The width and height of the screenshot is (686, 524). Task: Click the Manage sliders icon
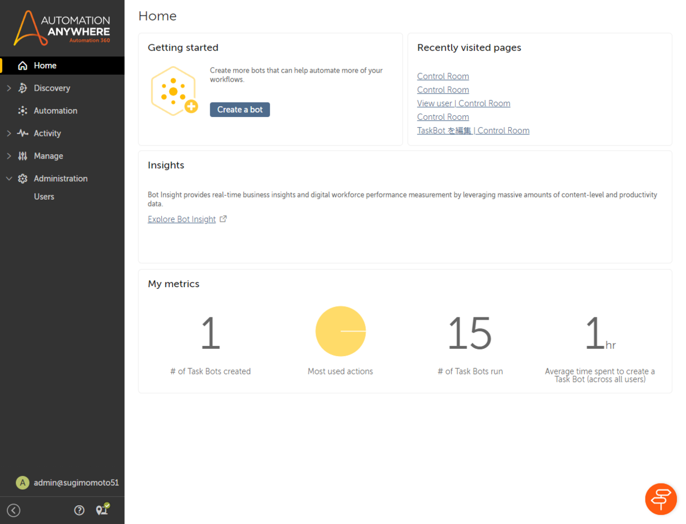click(23, 156)
